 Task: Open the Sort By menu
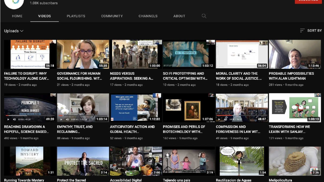311,31
